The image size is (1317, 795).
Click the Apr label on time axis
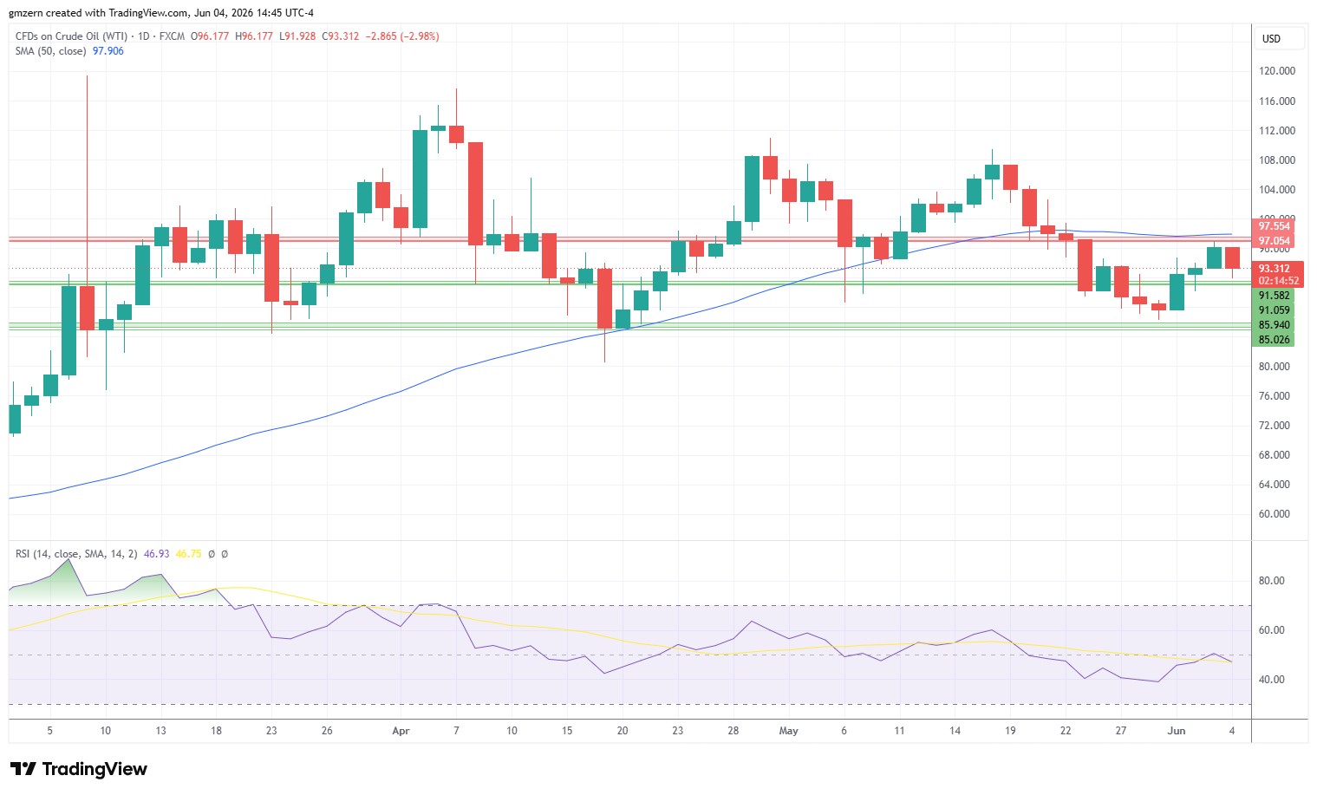pyautogui.click(x=401, y=731)
